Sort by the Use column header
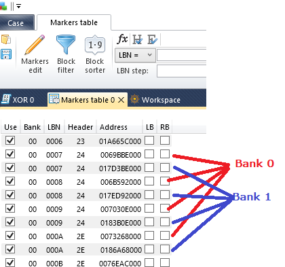The image size is (285, 267). click(x=11, y=127)
